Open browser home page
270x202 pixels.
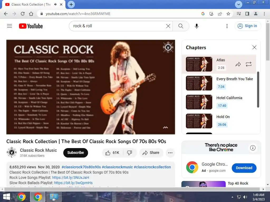pyautogui.click(x=31, y=14)
